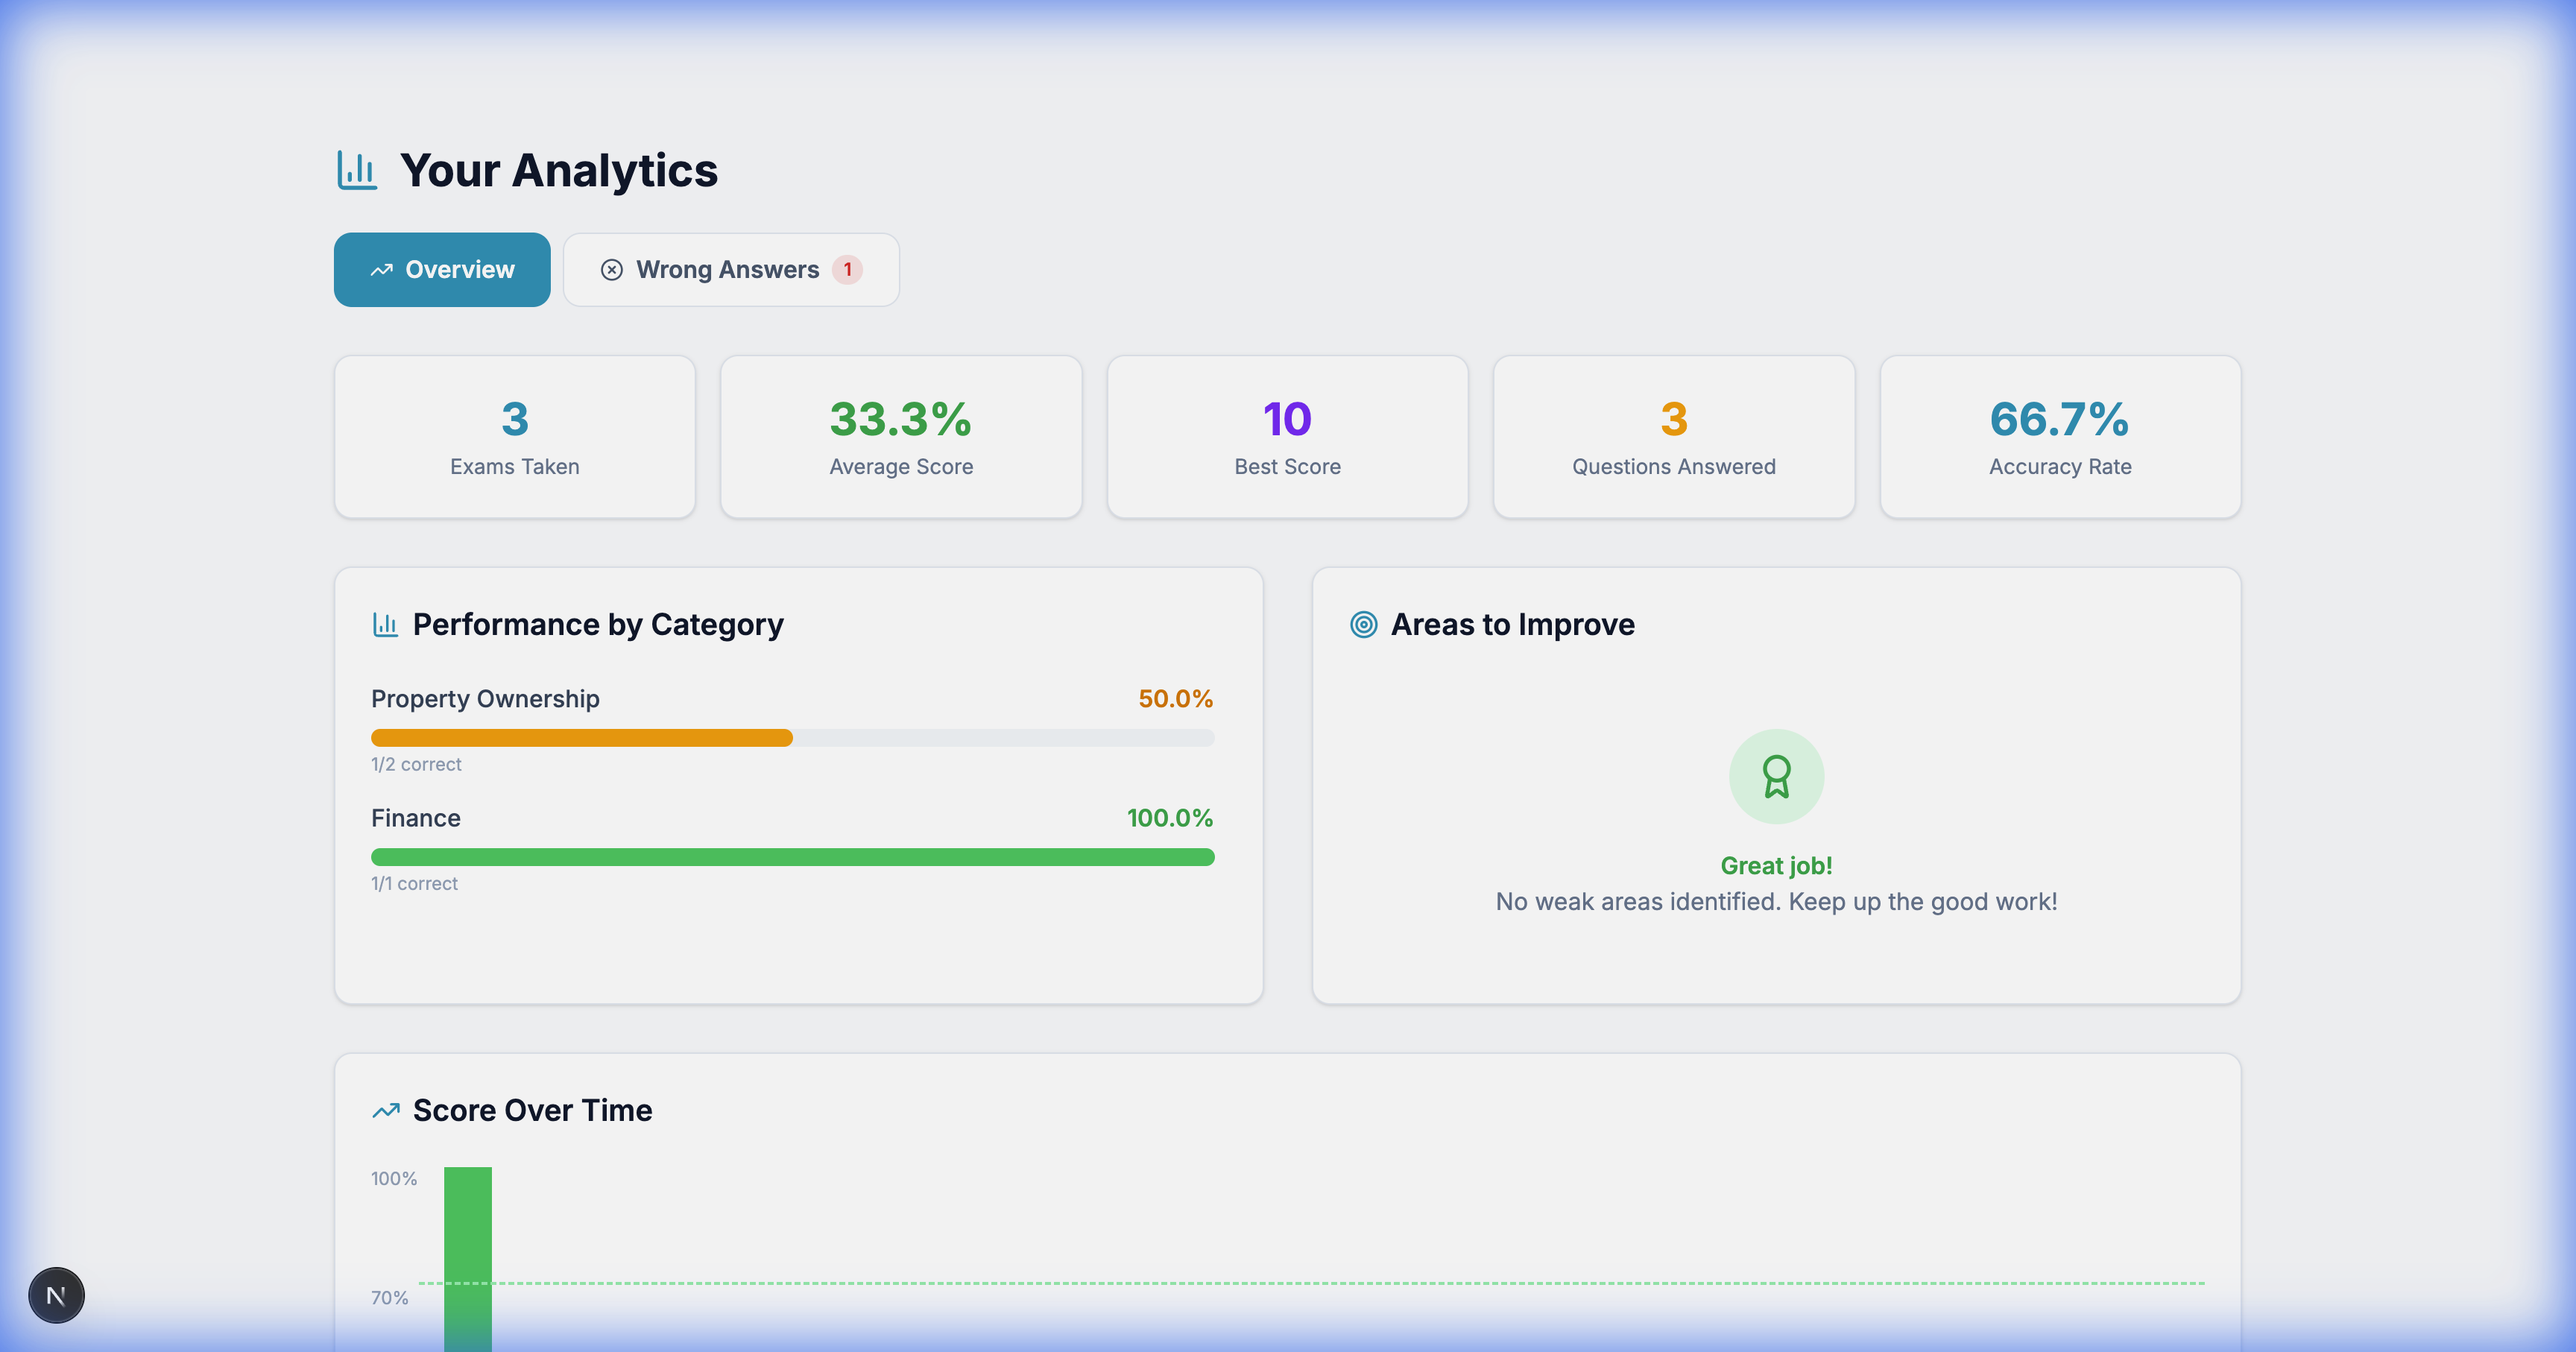
Task: Open the Next.js dev tools badge
Action: tap(56, 1295)
